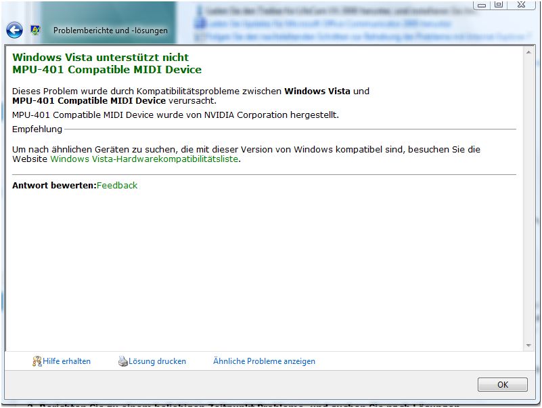Screen dimensions: 542x408
Task: Click the NVIDIA Corporation hergestellt sentence
Action: click(175, 115)
